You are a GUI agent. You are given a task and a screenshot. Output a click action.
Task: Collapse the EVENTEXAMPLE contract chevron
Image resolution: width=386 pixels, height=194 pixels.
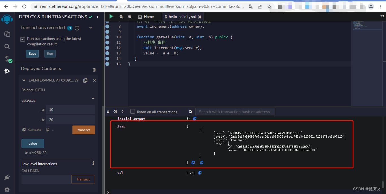pyautogui.click(x=24, y=80)
